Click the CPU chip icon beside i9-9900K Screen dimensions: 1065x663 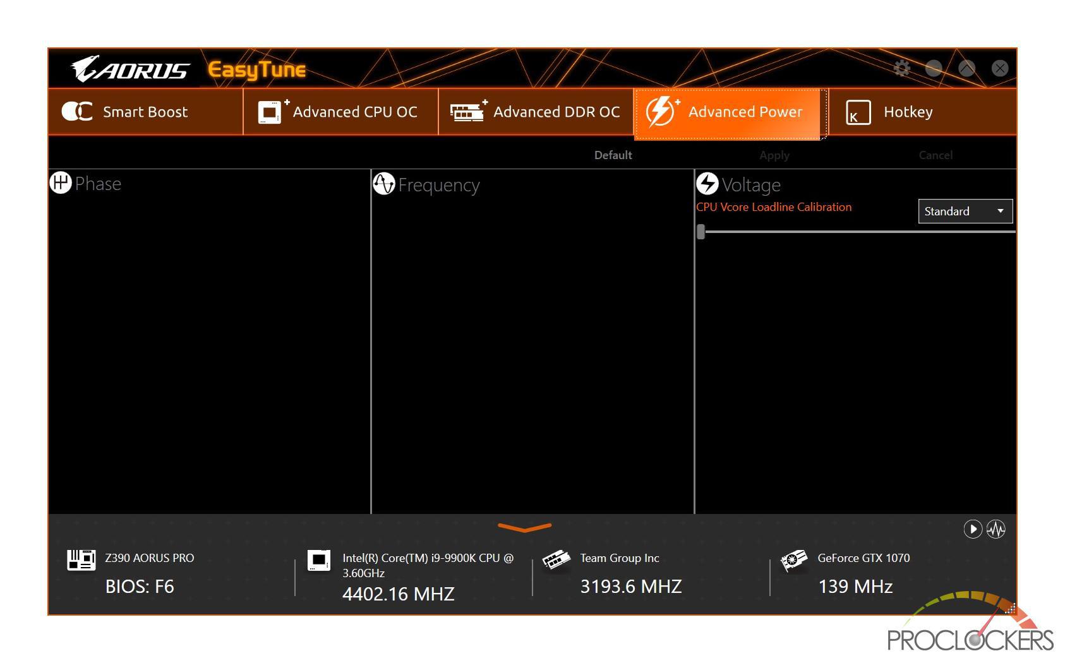318,560
